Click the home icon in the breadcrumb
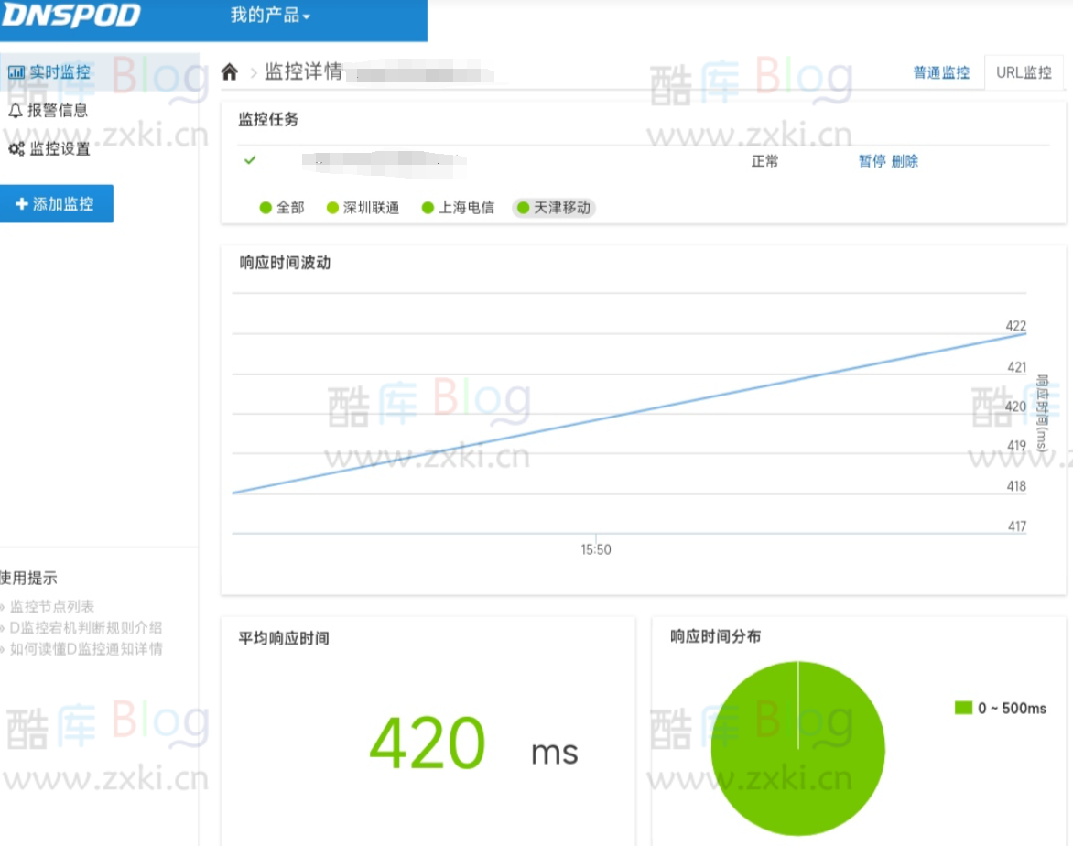Image resolution: width=1073 pixels, height=846 pixels. click(x=228, y=72)
